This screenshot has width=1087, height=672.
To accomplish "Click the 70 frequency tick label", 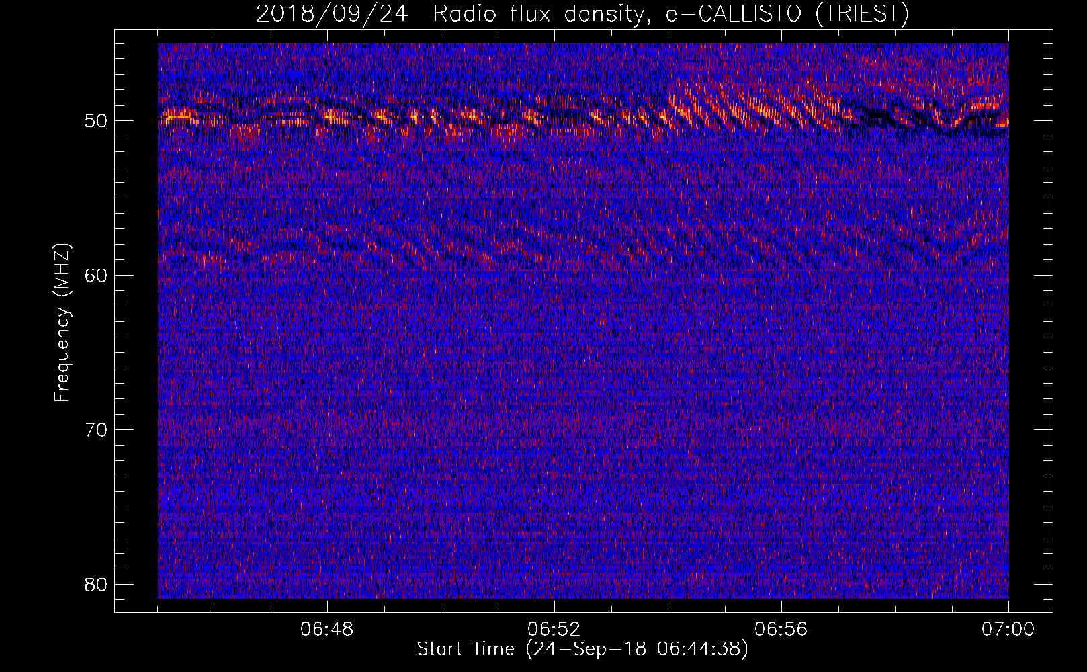I will (97, 429).
